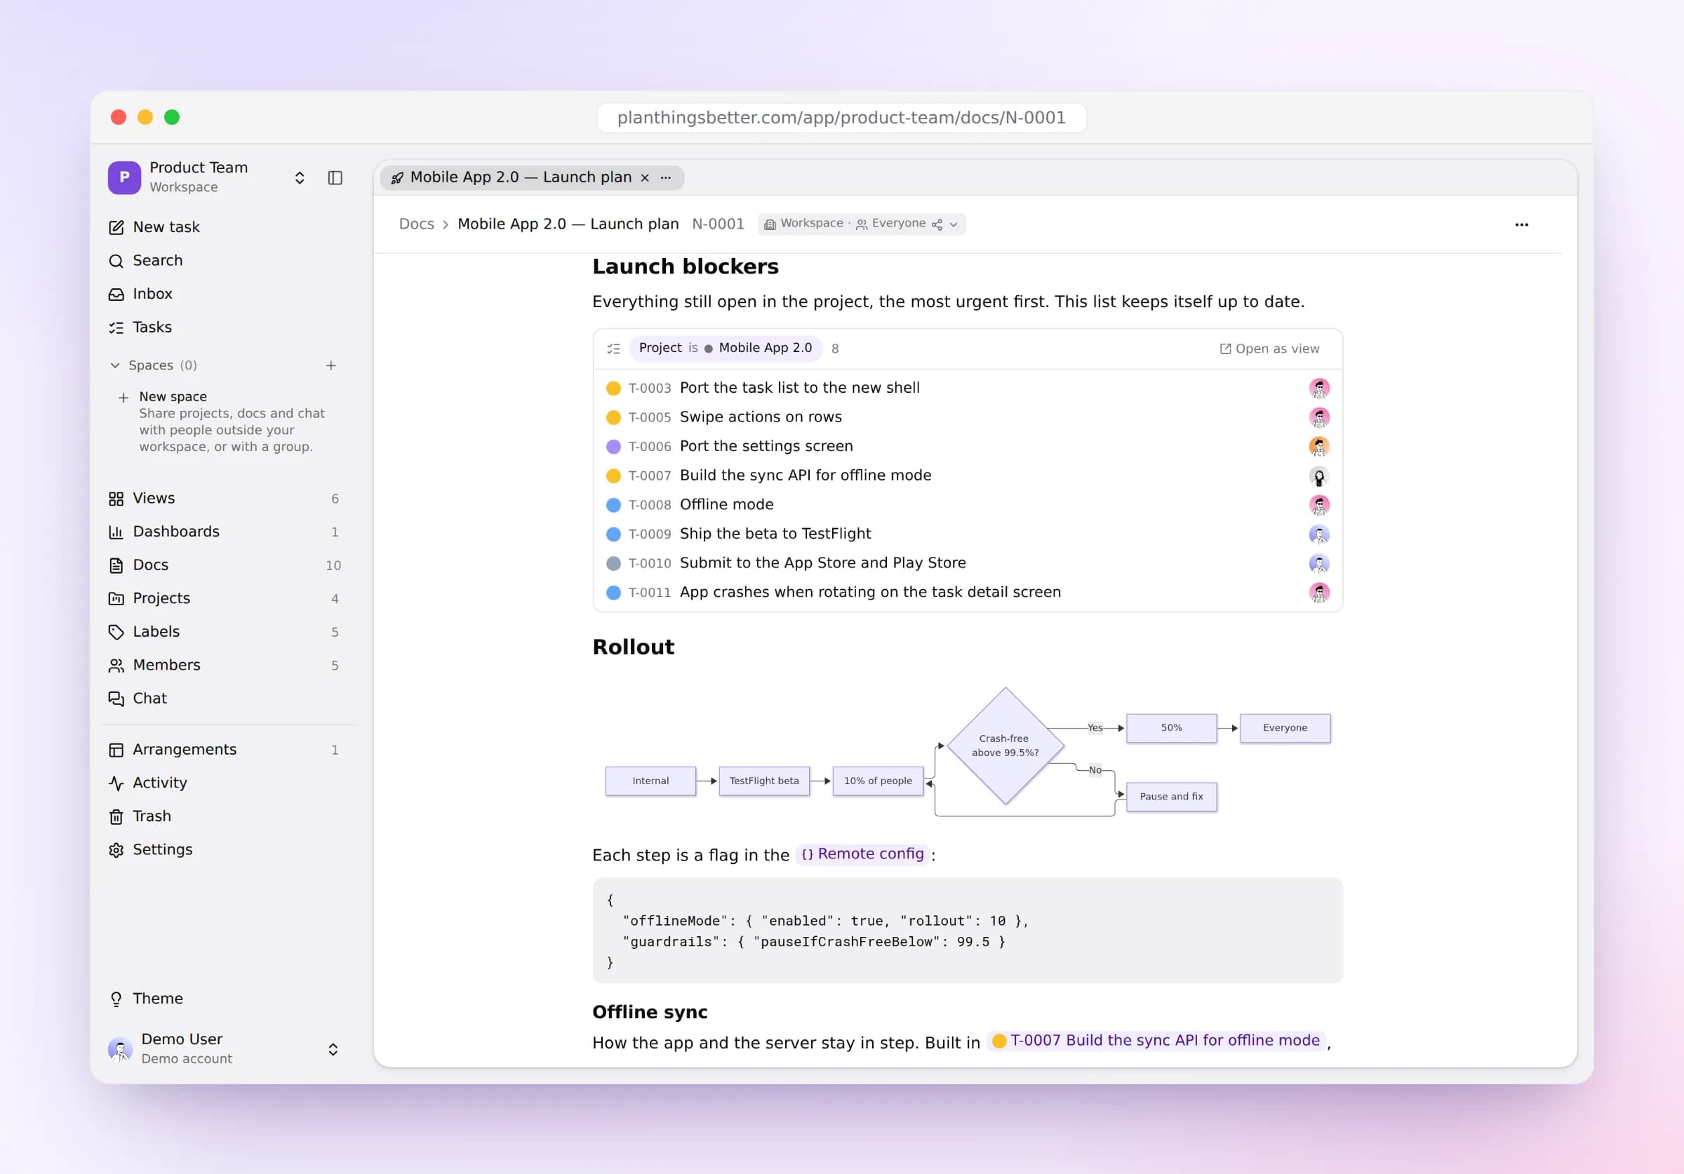Expand the Demo User account menu
1684x1174 pixels.
(x=227, y=1048)
